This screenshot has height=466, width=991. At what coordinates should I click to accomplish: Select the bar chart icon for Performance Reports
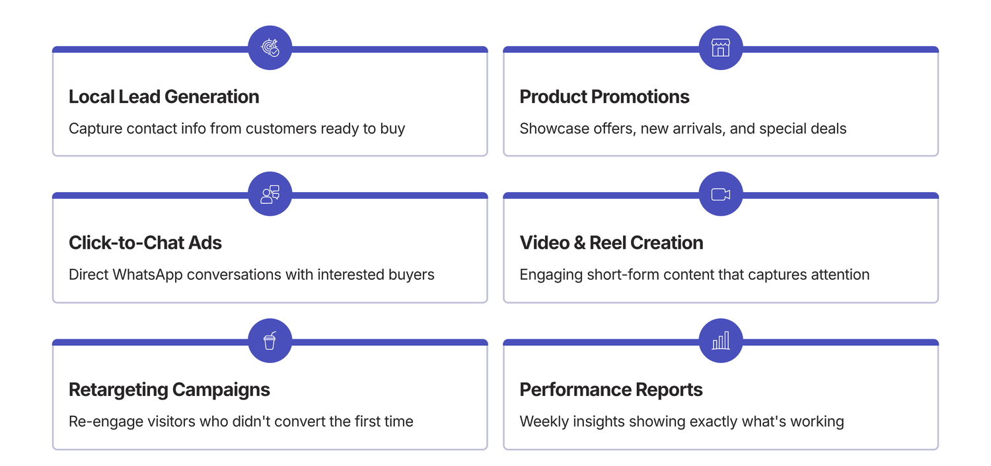pos(720,341)
